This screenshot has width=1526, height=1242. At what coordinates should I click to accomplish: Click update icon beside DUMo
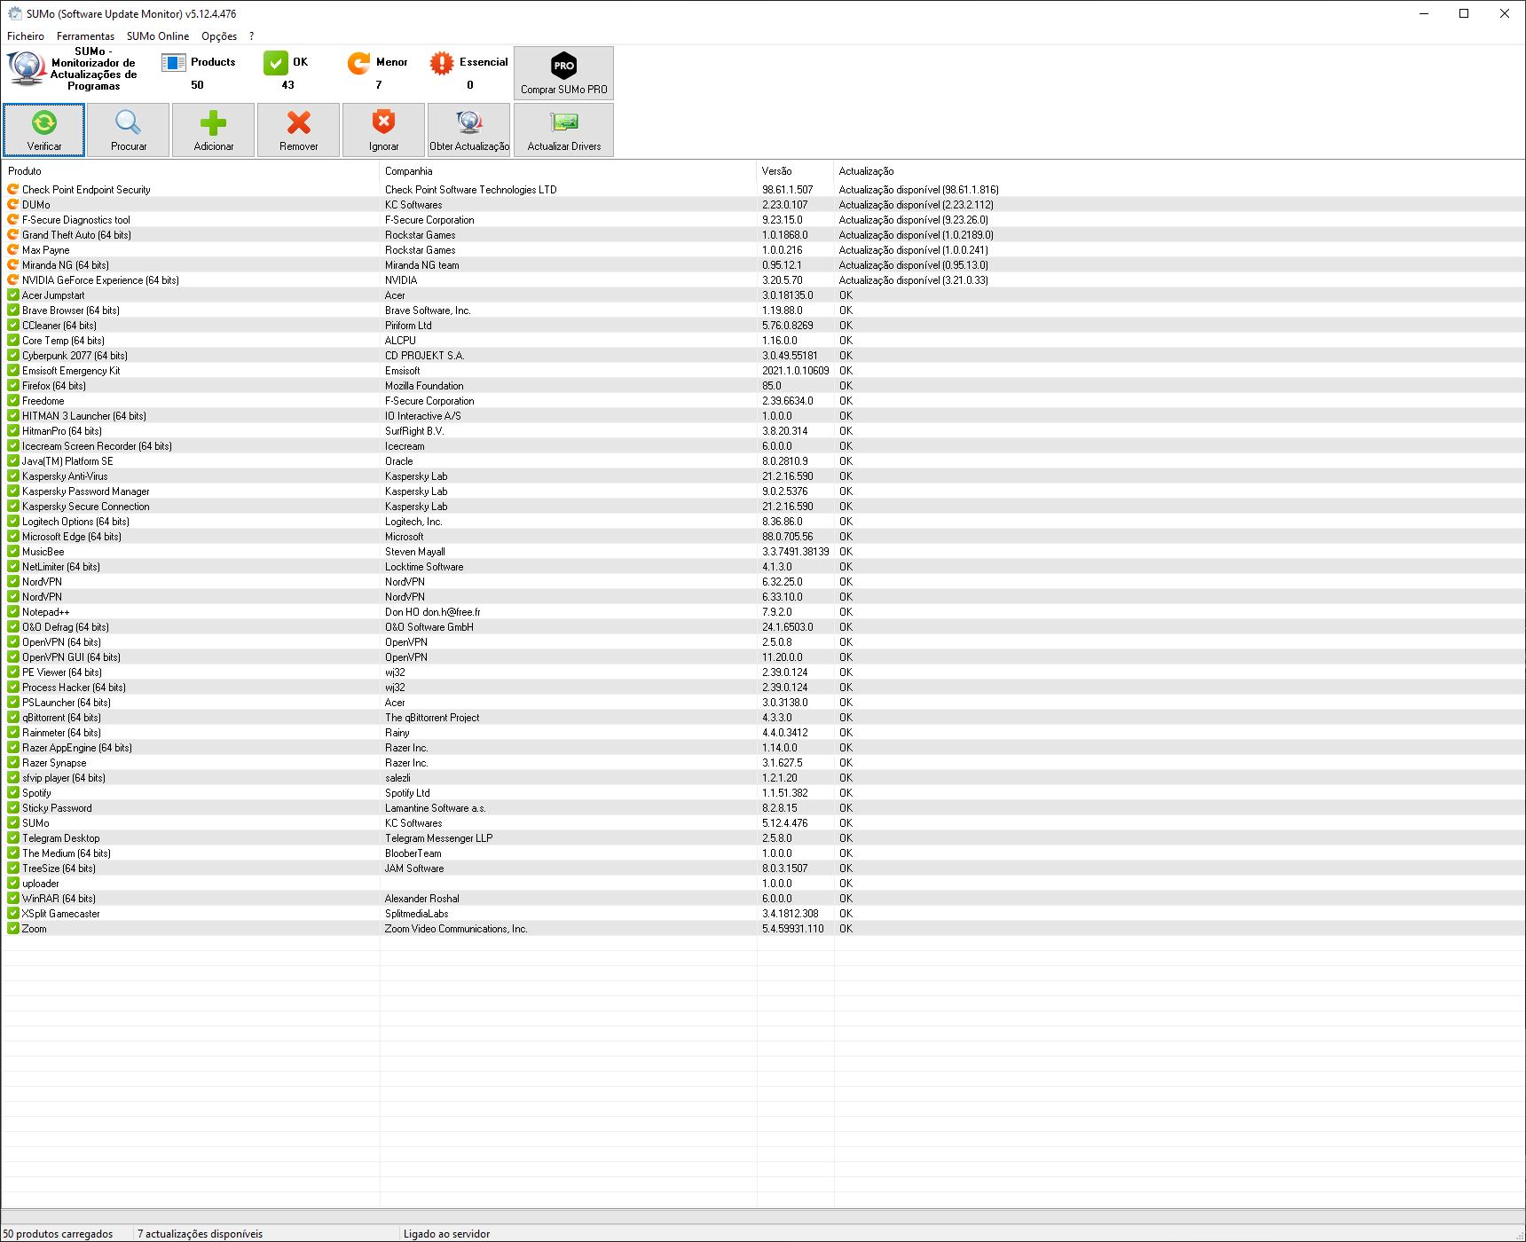[13, 205]
